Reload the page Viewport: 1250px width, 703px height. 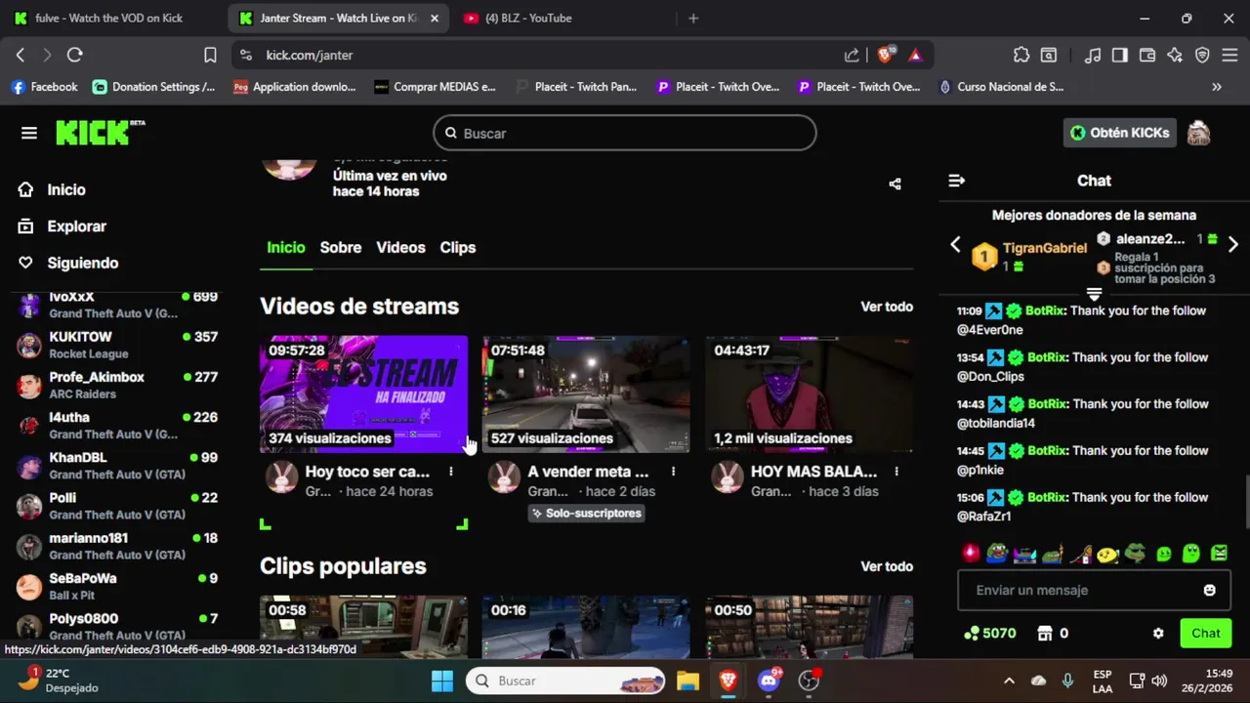tap(75, 55)
